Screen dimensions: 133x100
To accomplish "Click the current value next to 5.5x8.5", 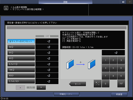I will click(47, 81).
